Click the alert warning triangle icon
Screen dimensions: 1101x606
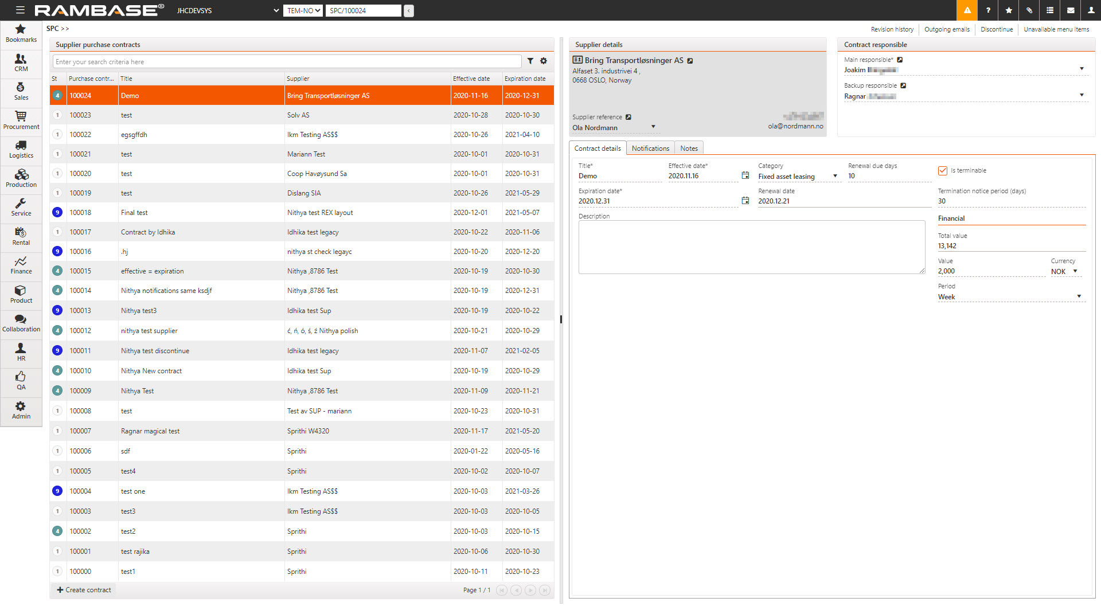pyautogui.click(x=967, y=10)
